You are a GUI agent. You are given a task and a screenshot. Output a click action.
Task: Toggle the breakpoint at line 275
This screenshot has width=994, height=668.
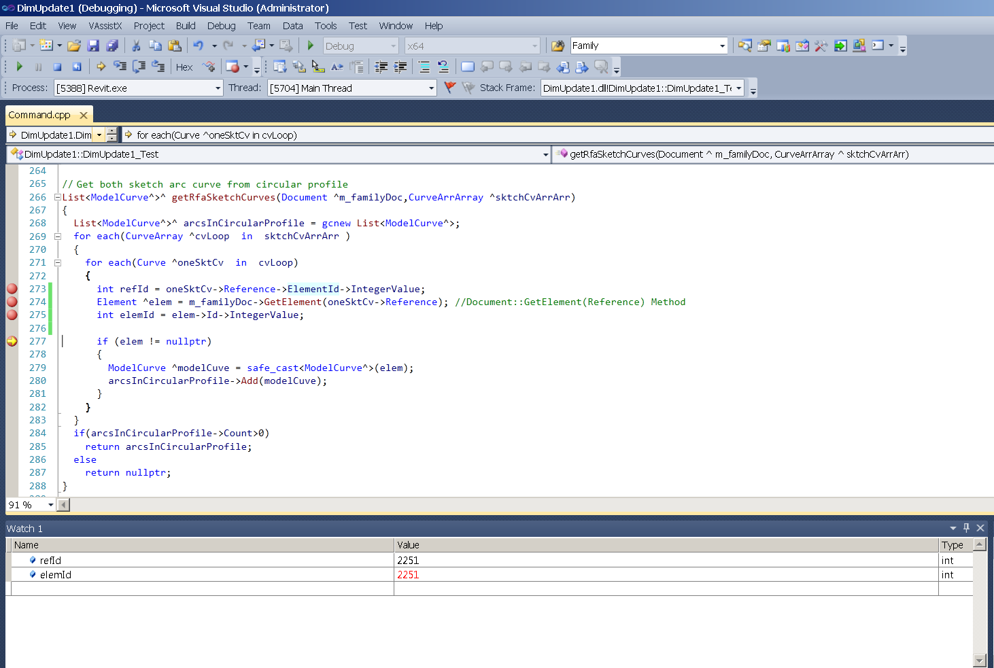pyautogui.click(x=12, y=315)
